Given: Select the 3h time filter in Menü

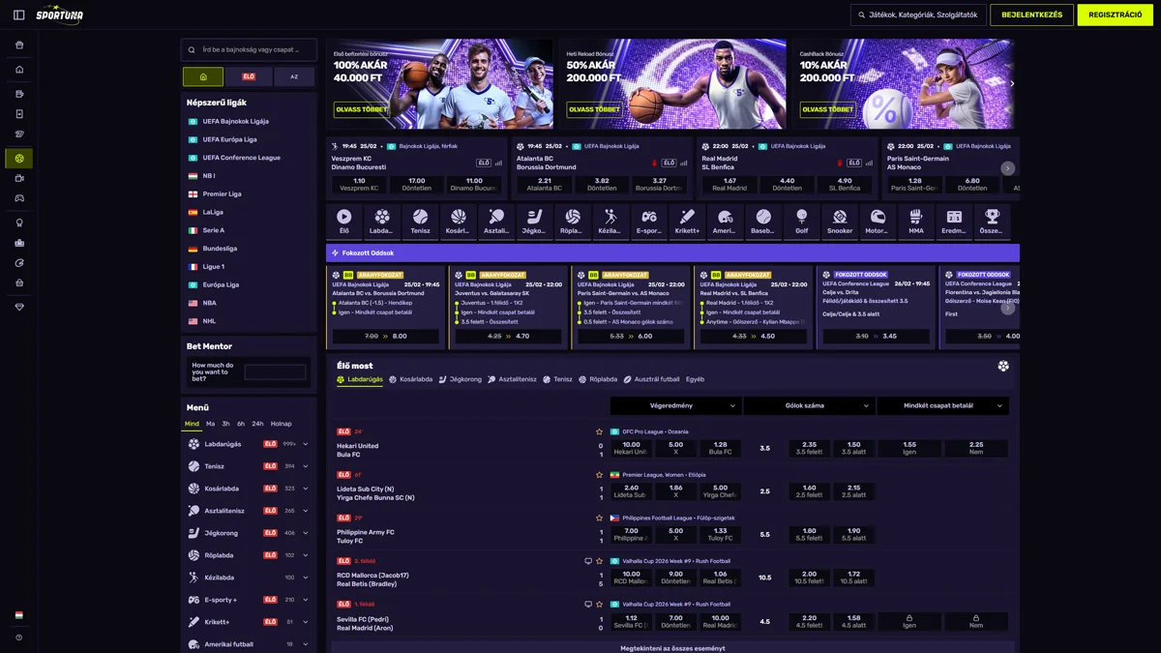Looking at the screenshot, I should coord(225,424).
